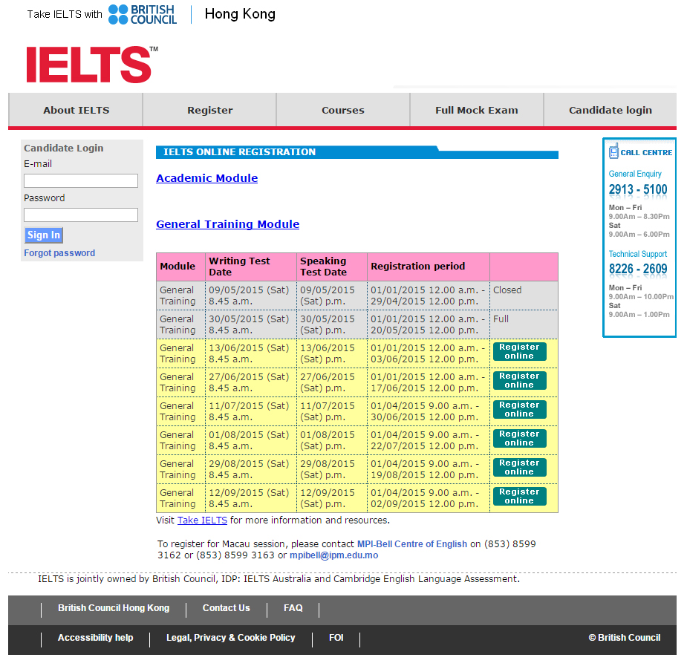The height and width of the screenshot is (666, 687).
Task: Open the Accessibility help link
Action: click(96, 638)
